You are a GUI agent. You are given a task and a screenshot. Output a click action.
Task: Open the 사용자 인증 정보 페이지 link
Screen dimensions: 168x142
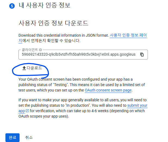tap(128, 35)
